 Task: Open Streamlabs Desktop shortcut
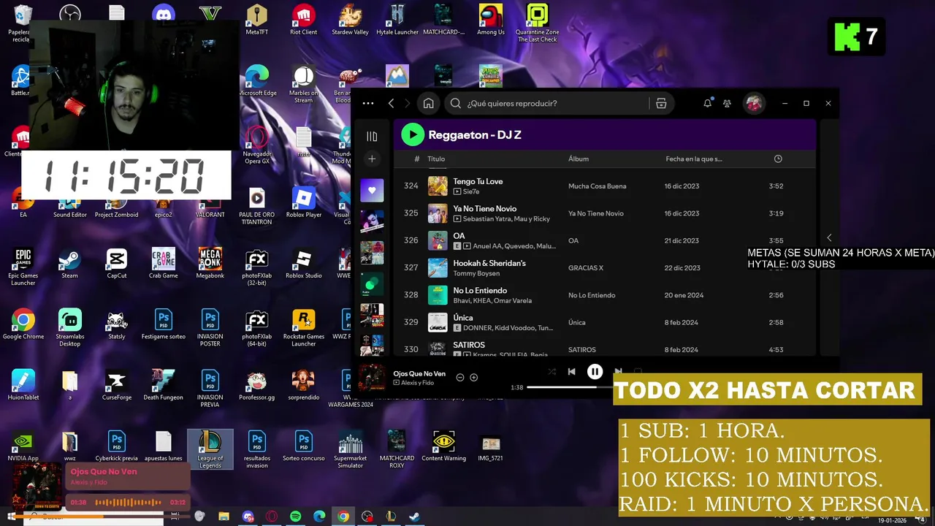(69, 327)
